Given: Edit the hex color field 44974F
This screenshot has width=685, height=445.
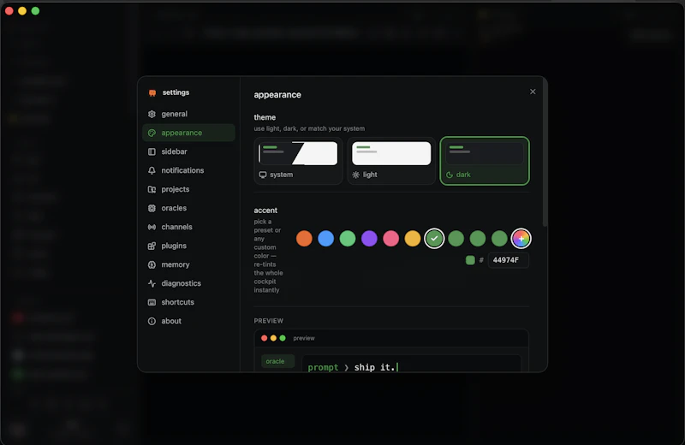Looking at the screenshot, I should (x=508, y=260).
